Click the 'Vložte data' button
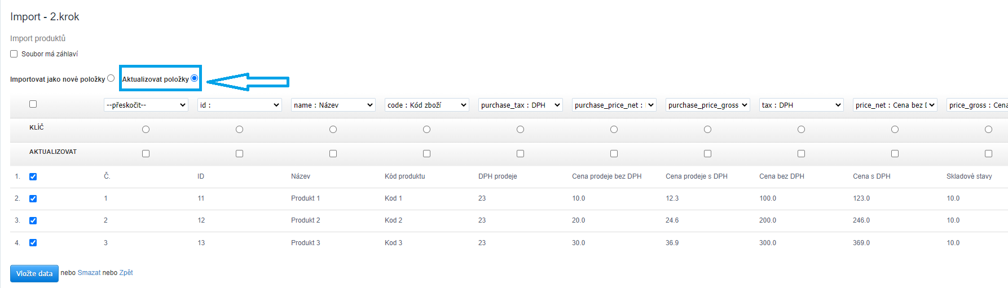Image resolution: width=1008 pixels, height=288 pixels. pyautogui.click(x=34, y=273)
